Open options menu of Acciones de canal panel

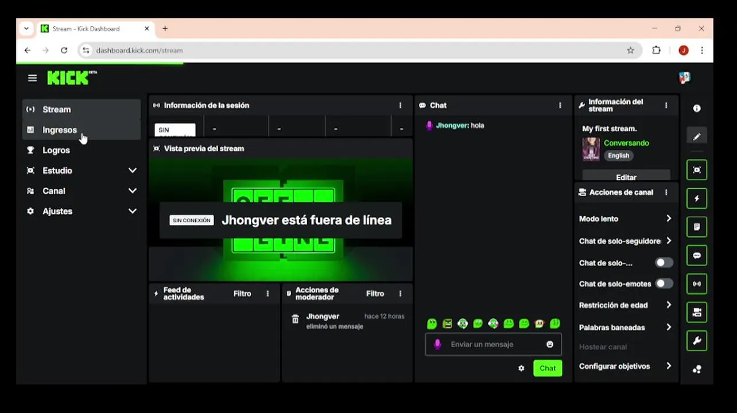(666, 193)
